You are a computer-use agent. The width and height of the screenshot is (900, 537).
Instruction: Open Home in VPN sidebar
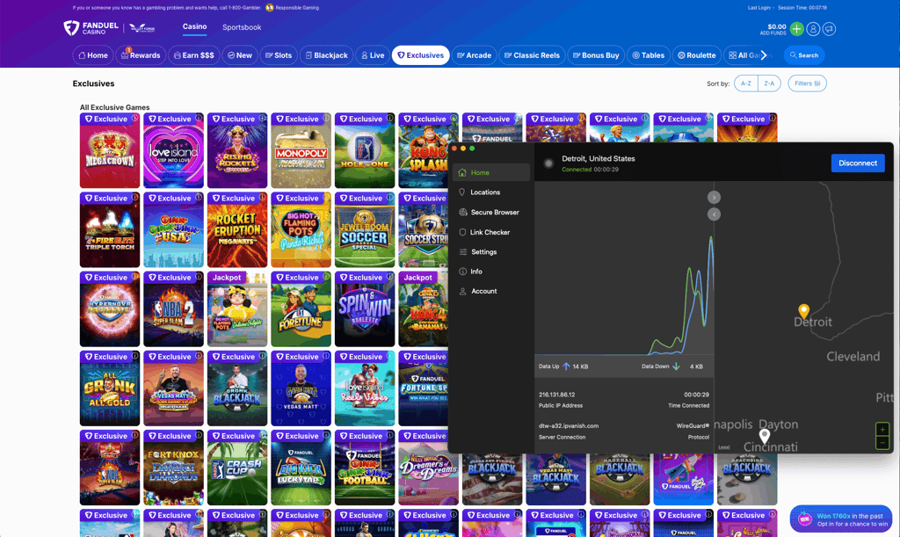491,172
